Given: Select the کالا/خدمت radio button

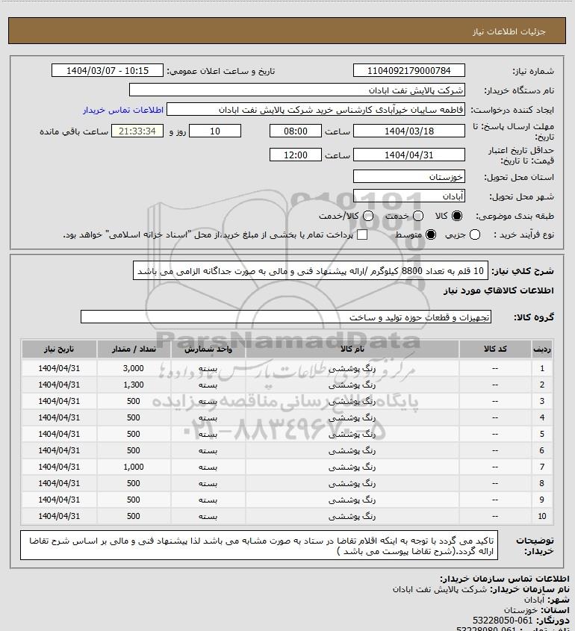Looking at the screenshot, I should tap(367, 216).
